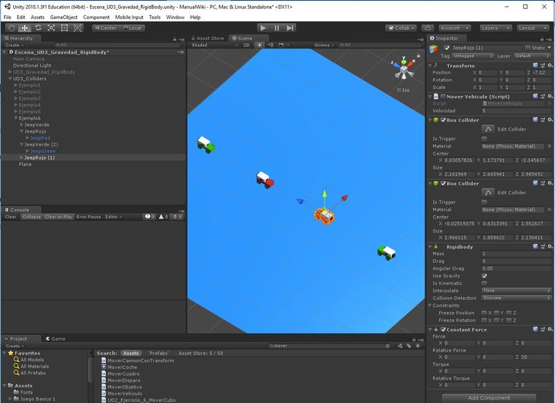Click the Play button
Screen dimensions: 555x403
(263, 28)
